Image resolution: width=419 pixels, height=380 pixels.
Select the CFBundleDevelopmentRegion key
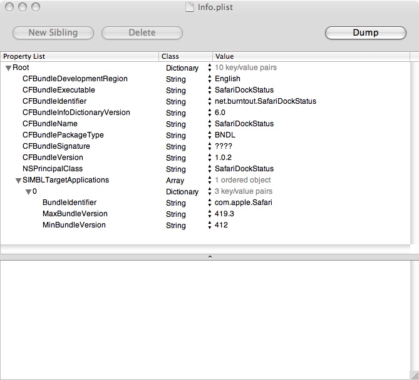click(75, 79)
